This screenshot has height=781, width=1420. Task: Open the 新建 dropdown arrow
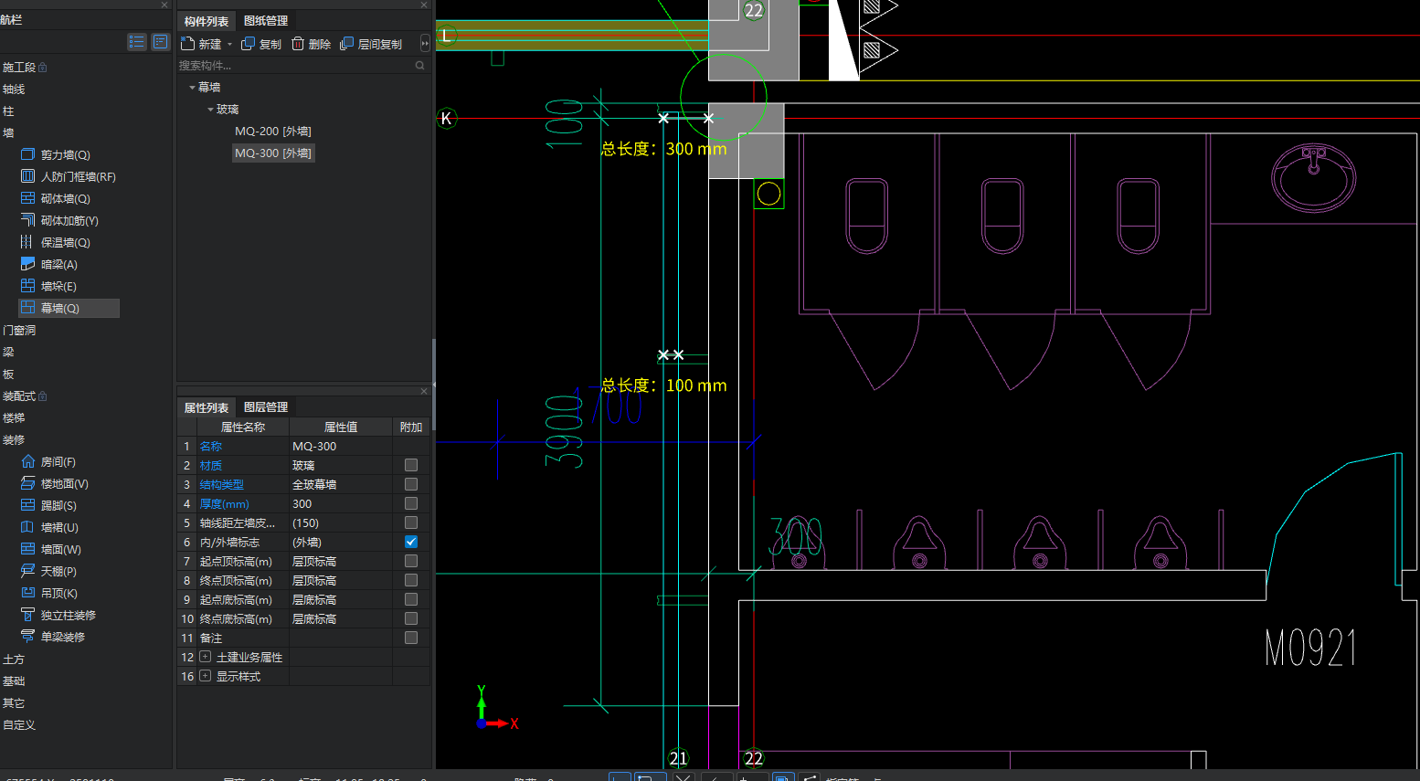(229, 44)
